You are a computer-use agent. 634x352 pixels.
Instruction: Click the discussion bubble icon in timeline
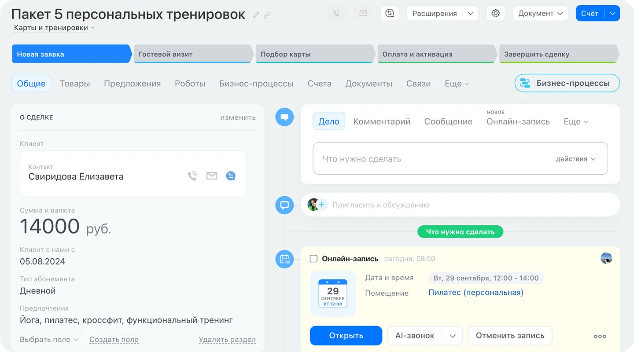pos(284,205)
